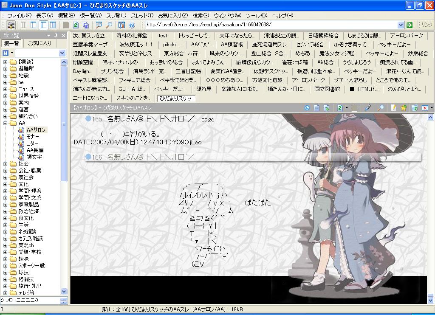Select the second pane layout icon
Image resolution: width=435 pixels, height=315 pixels.
point(34,25)
